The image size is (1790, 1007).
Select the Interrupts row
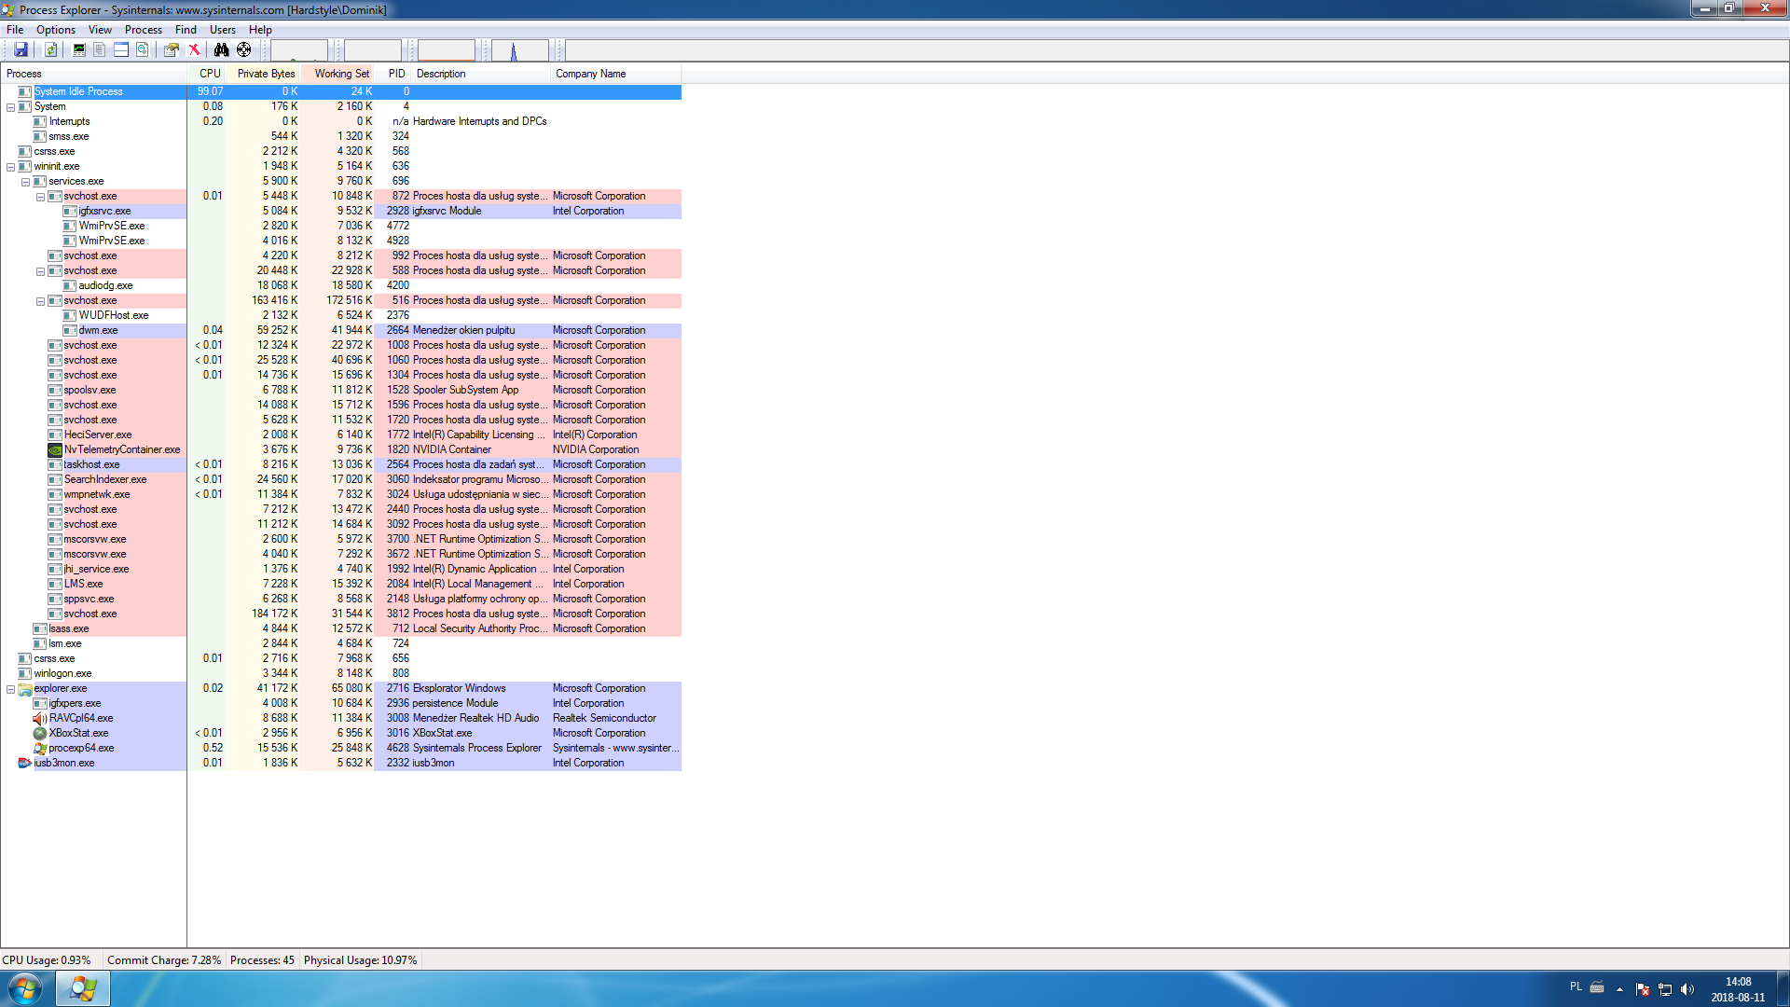pos(341,121)
